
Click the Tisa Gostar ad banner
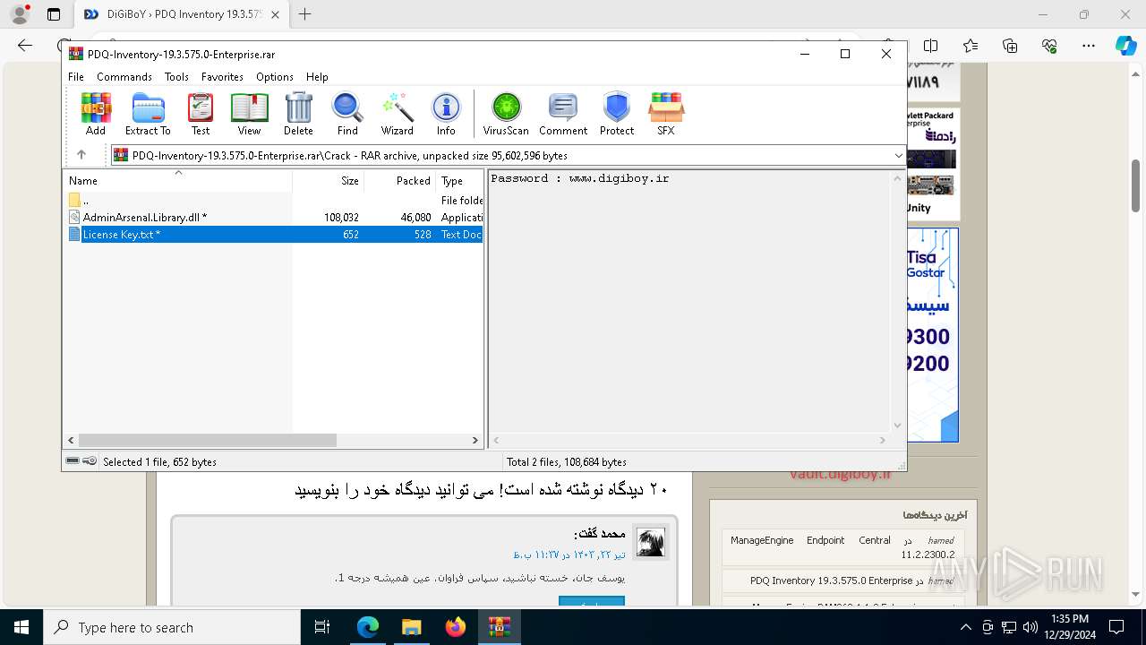932,334
